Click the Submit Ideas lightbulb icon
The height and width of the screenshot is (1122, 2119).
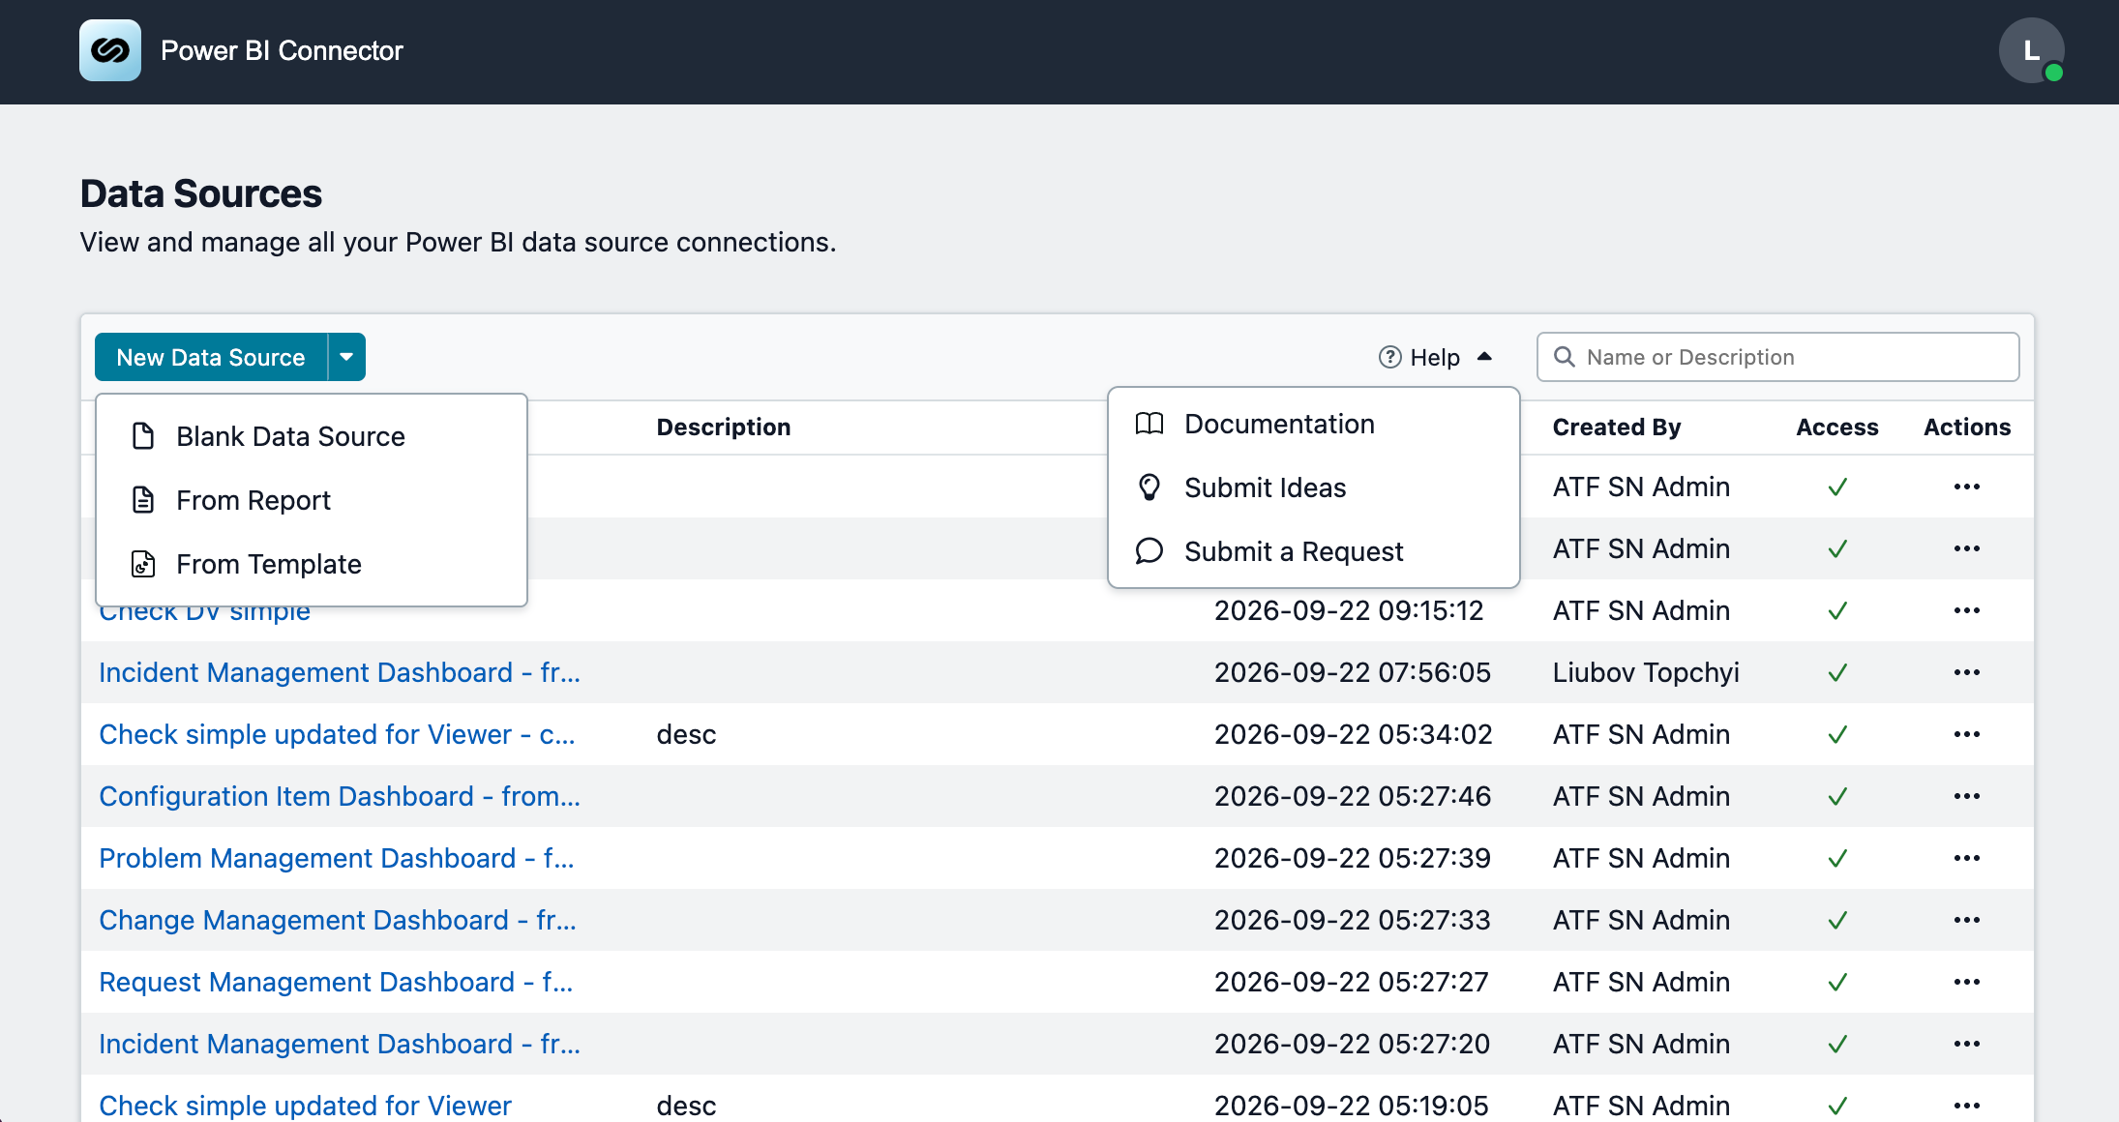1149,487
